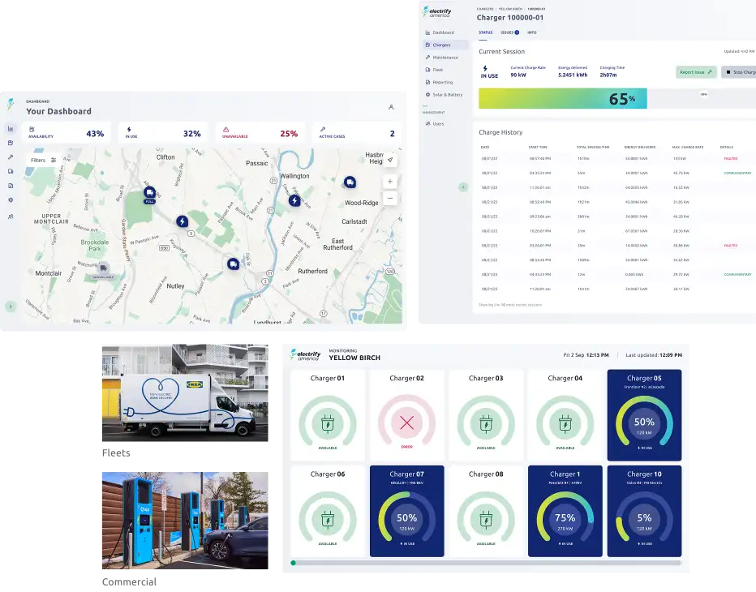Open Maintenance in charger page sidebar
The width and height of the screenshot is (756, 592).
click(x=446, y=58)
